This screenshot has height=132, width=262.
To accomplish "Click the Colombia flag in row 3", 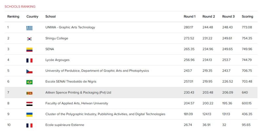I will coord(29,50).
